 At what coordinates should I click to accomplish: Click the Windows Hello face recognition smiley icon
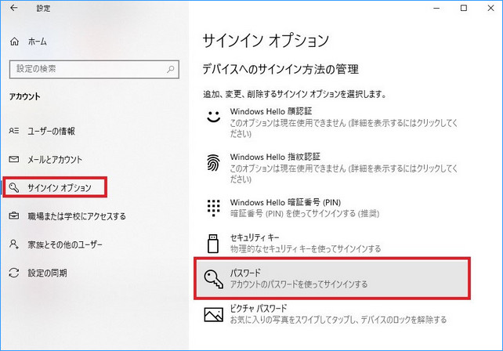[x=213, y=118]
